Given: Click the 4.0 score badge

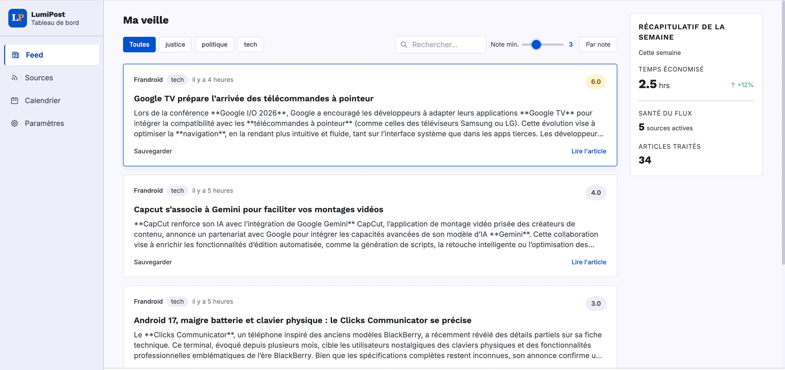Looking at the screenshot, I should [x=596, y=193].
